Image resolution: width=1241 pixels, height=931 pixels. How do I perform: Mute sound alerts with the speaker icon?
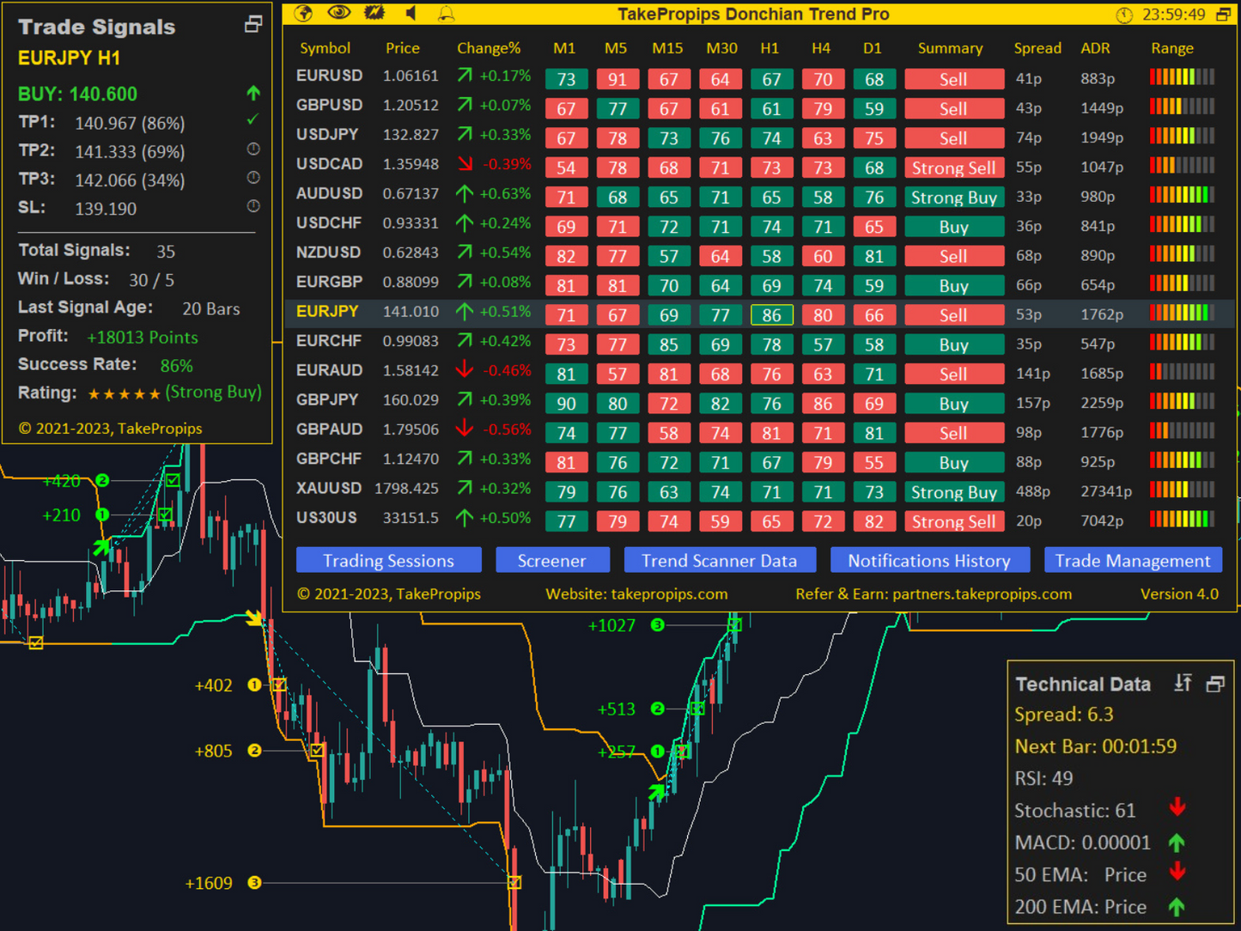pos(411,13)
